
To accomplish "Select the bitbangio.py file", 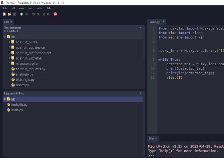I will point(25,80).
